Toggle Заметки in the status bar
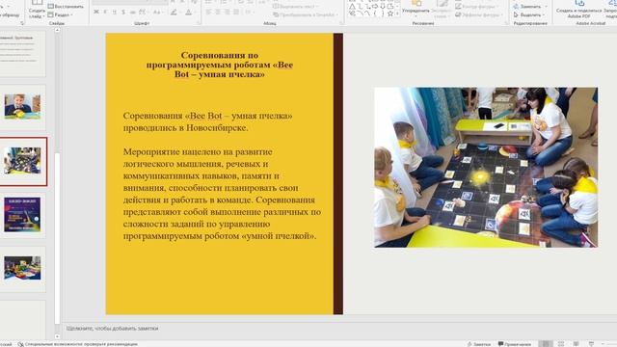Screen dimensions: 617x347 coord(479,344)
